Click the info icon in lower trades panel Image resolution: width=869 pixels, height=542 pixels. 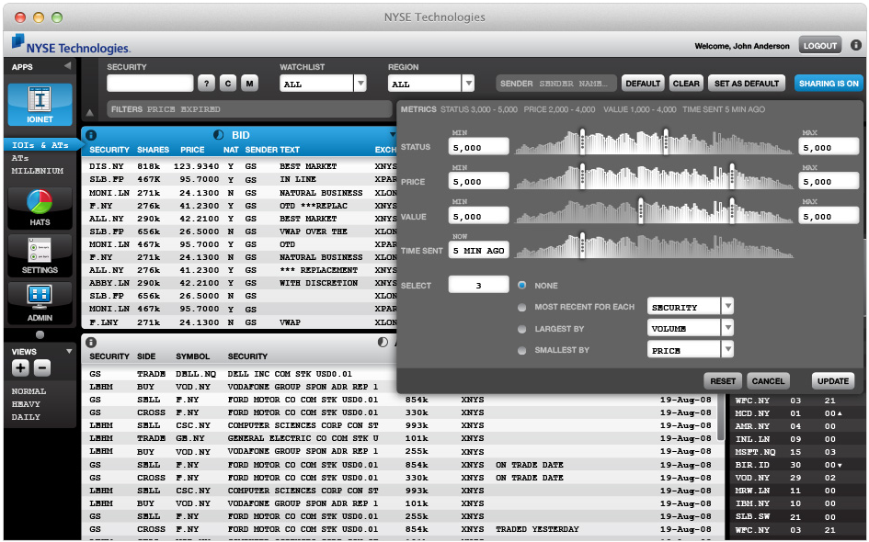[x=91, y=343]
